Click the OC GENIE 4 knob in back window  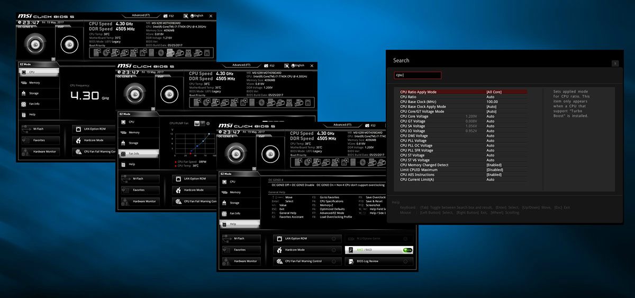coord(37,43)
